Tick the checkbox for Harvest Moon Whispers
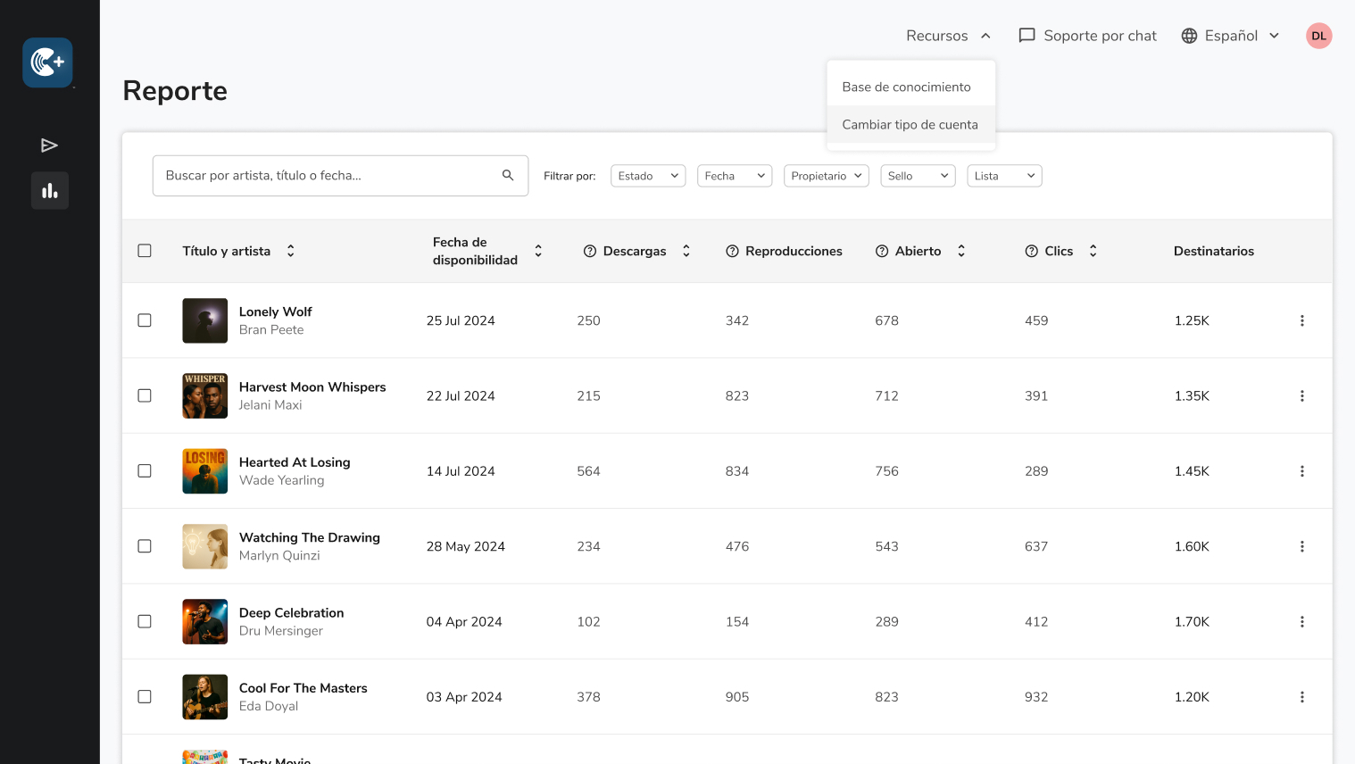1355x764 pixels. pyautogui.click(x=145, y=395)
